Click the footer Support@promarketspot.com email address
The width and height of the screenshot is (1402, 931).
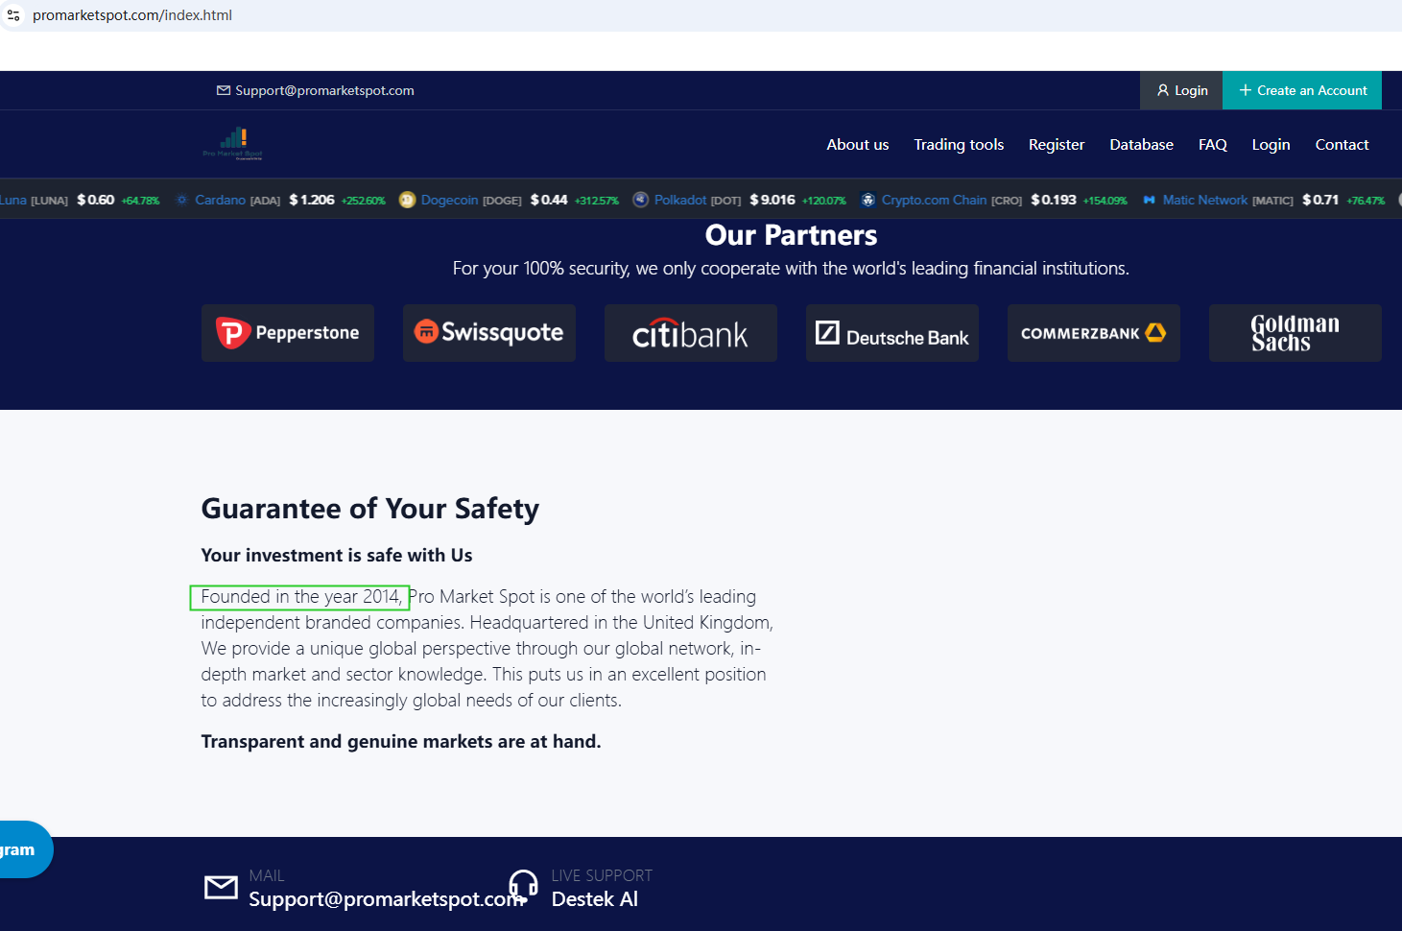click(387, 899)
